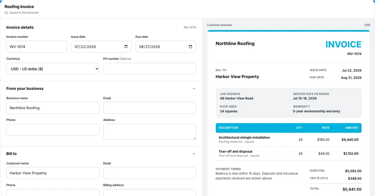Edit the Business name field
The image size is (375, 196).
coord(53,108)
